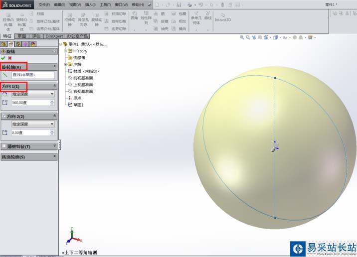Expand the History folder in the tree
This screenshot has width=357, height=257.
pos(65,51)
